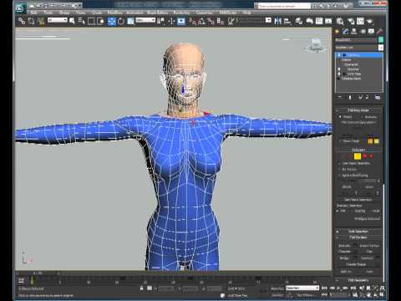Activate the Select Object arrow tool

coord(72,21)
